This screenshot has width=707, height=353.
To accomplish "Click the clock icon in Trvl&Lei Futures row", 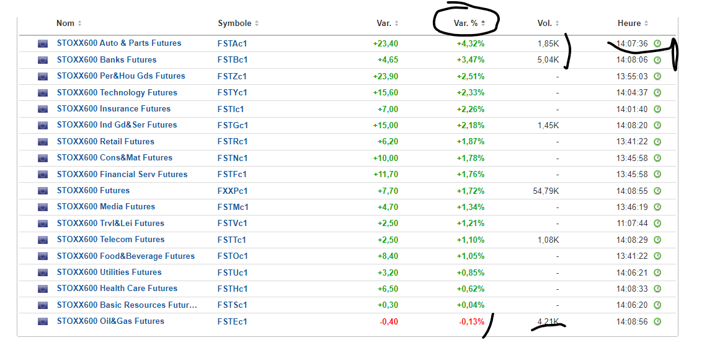I will point(657,224).
